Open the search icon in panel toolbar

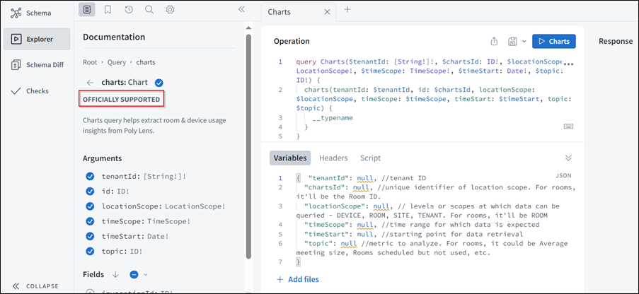pyautogui.click(x=149, y=9)
